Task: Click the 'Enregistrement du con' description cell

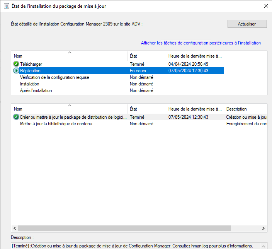Action: click(246, 124)
